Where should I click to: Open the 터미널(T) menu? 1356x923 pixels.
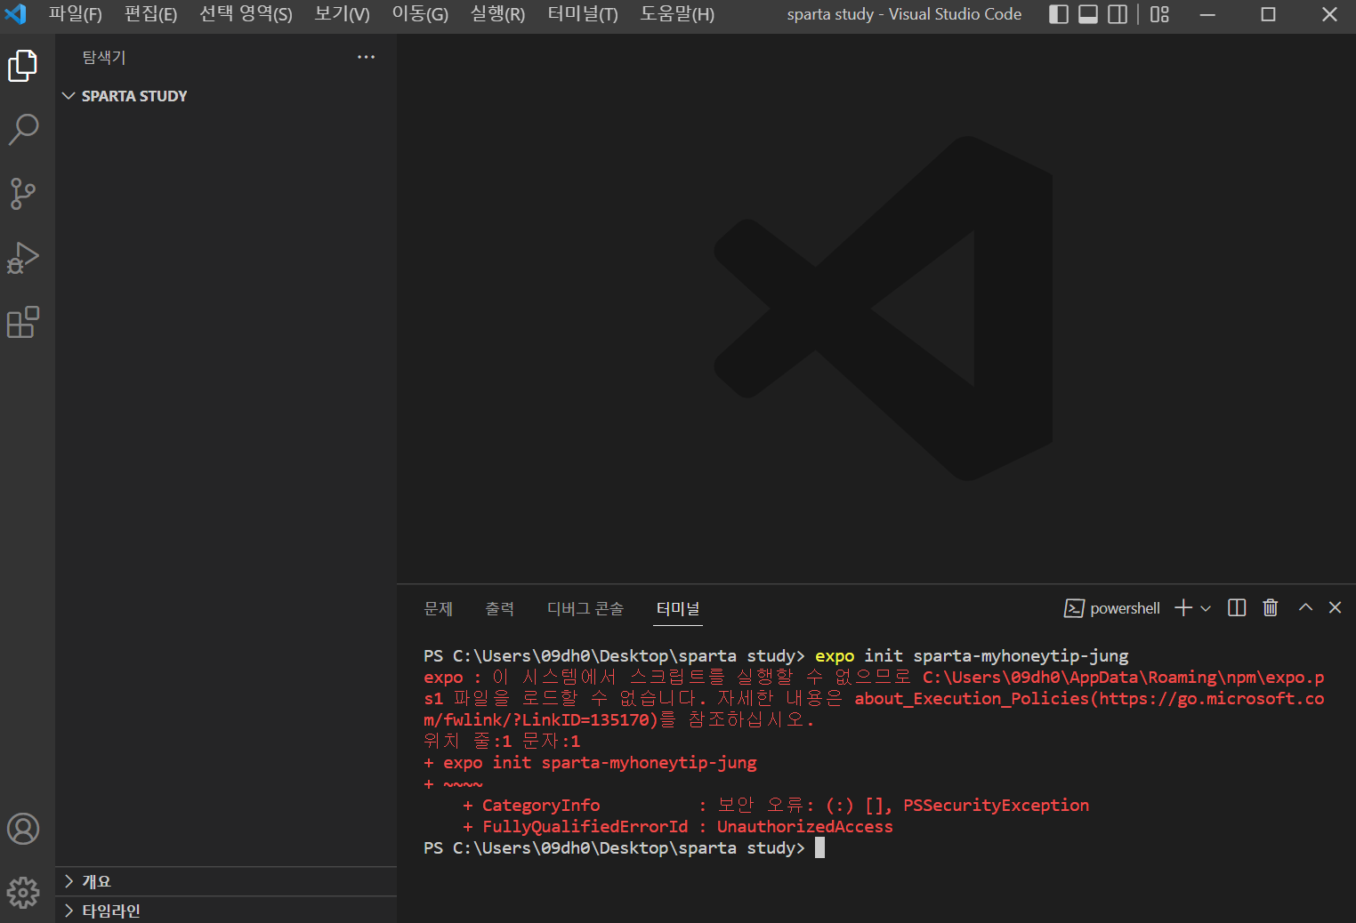click(583, 14)
